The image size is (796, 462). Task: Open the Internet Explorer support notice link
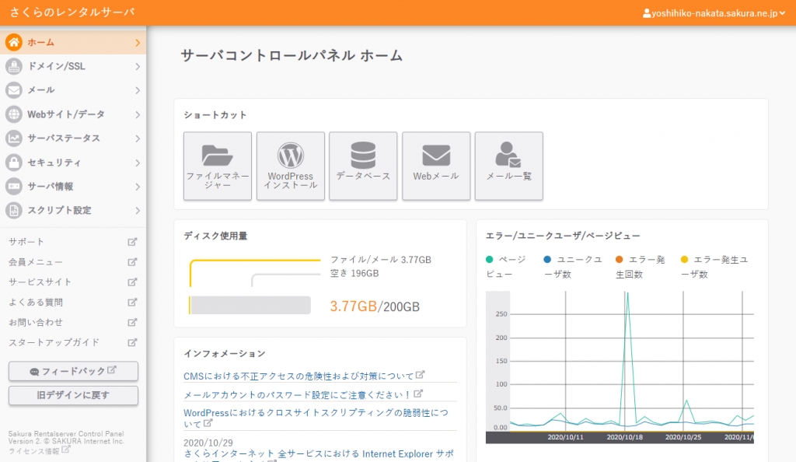coord(319,454)
